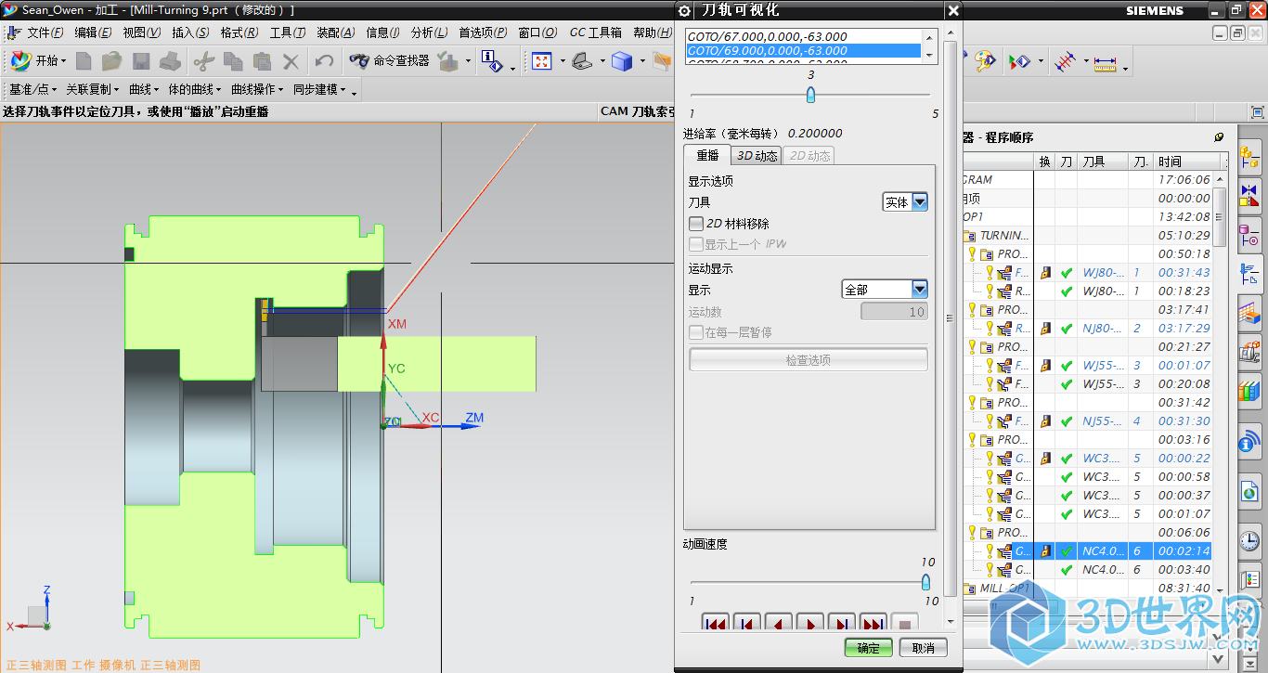
Task: Click the Open folder icon
Action: point(112,61)
